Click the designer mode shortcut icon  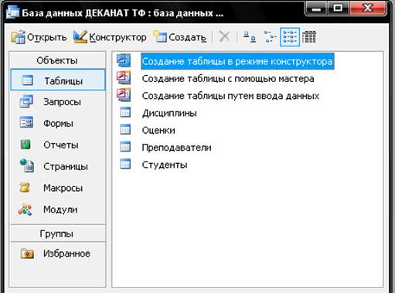pos(124,60)
